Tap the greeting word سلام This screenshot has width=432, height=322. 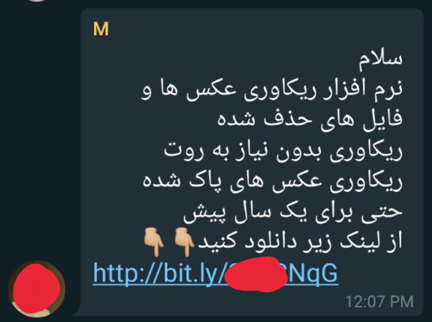[x=381, y=59]
